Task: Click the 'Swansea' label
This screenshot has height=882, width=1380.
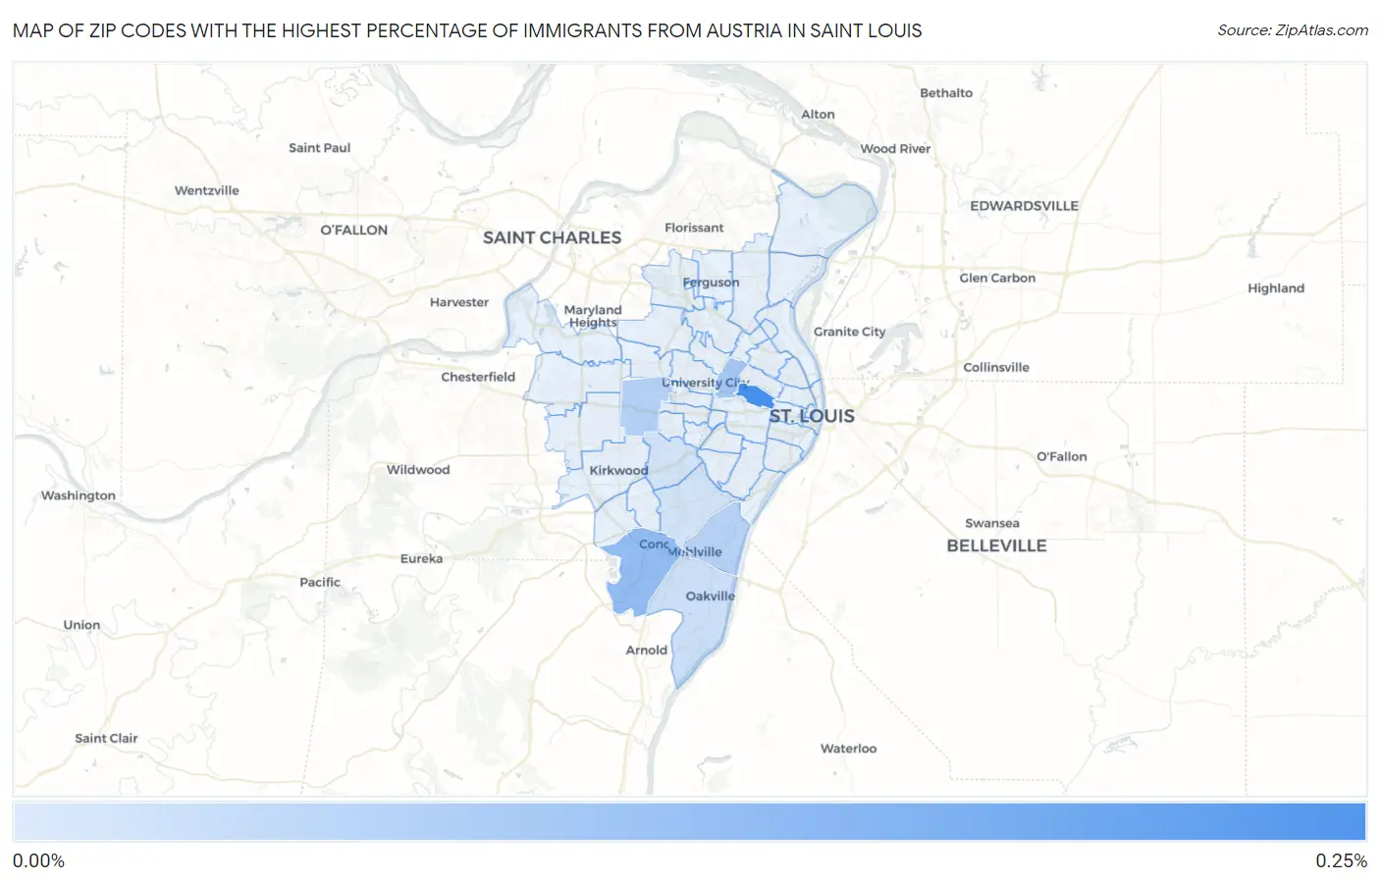Action: pyautogui.click(x=992, y=523)
